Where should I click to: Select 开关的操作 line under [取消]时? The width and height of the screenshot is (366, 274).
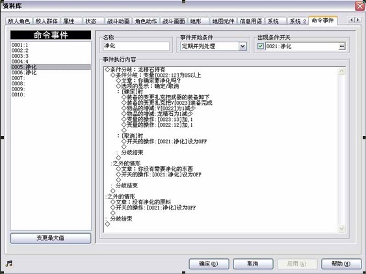pyautogui.click(x=164, y=141)
